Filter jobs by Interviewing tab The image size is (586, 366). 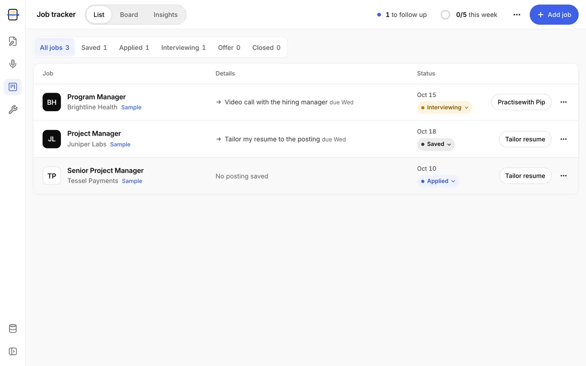[x=184, y=47]
